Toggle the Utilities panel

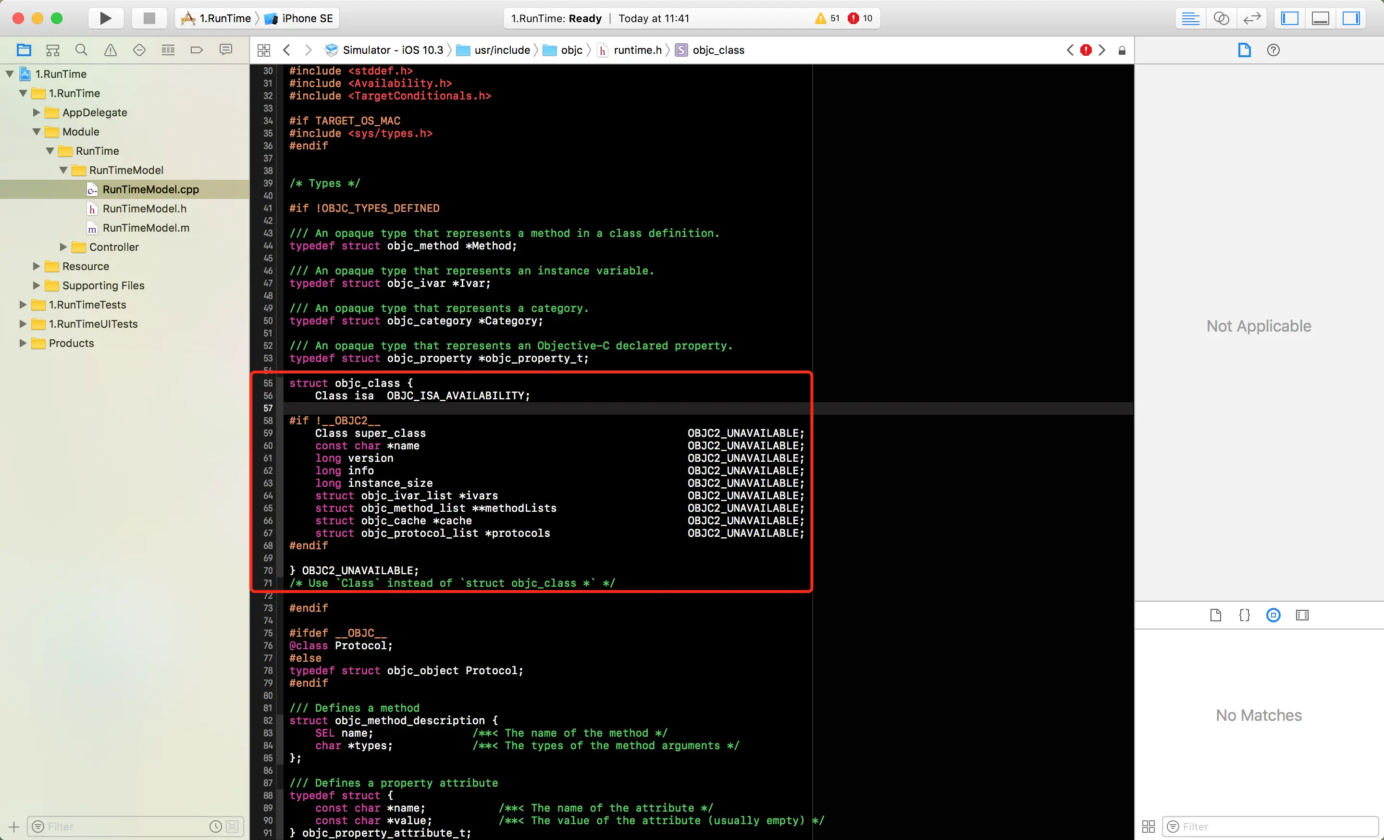point(1351,18)
